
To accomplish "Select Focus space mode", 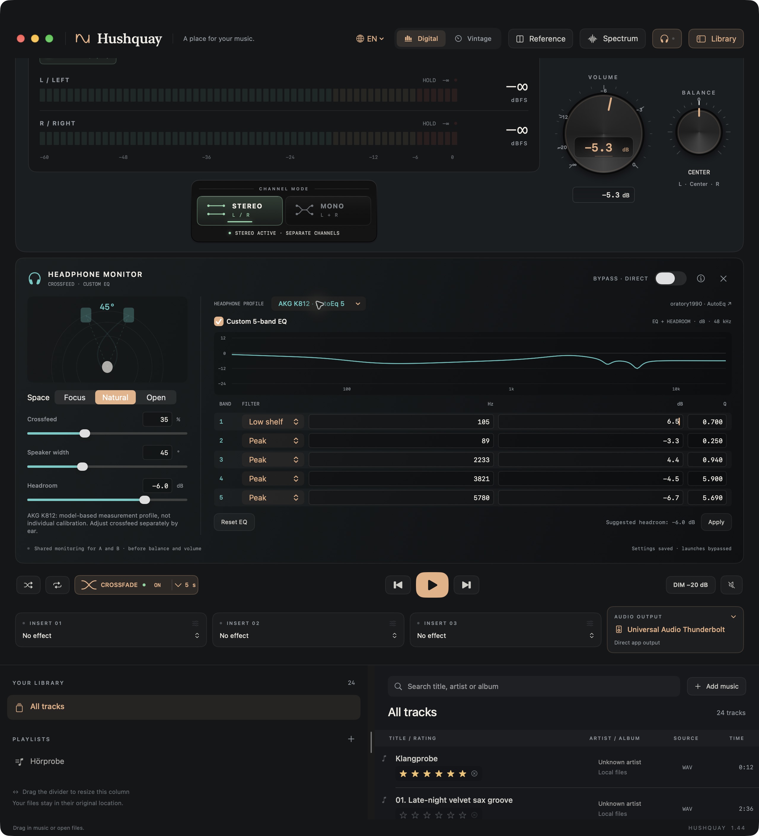I will (x=75, y=397).
